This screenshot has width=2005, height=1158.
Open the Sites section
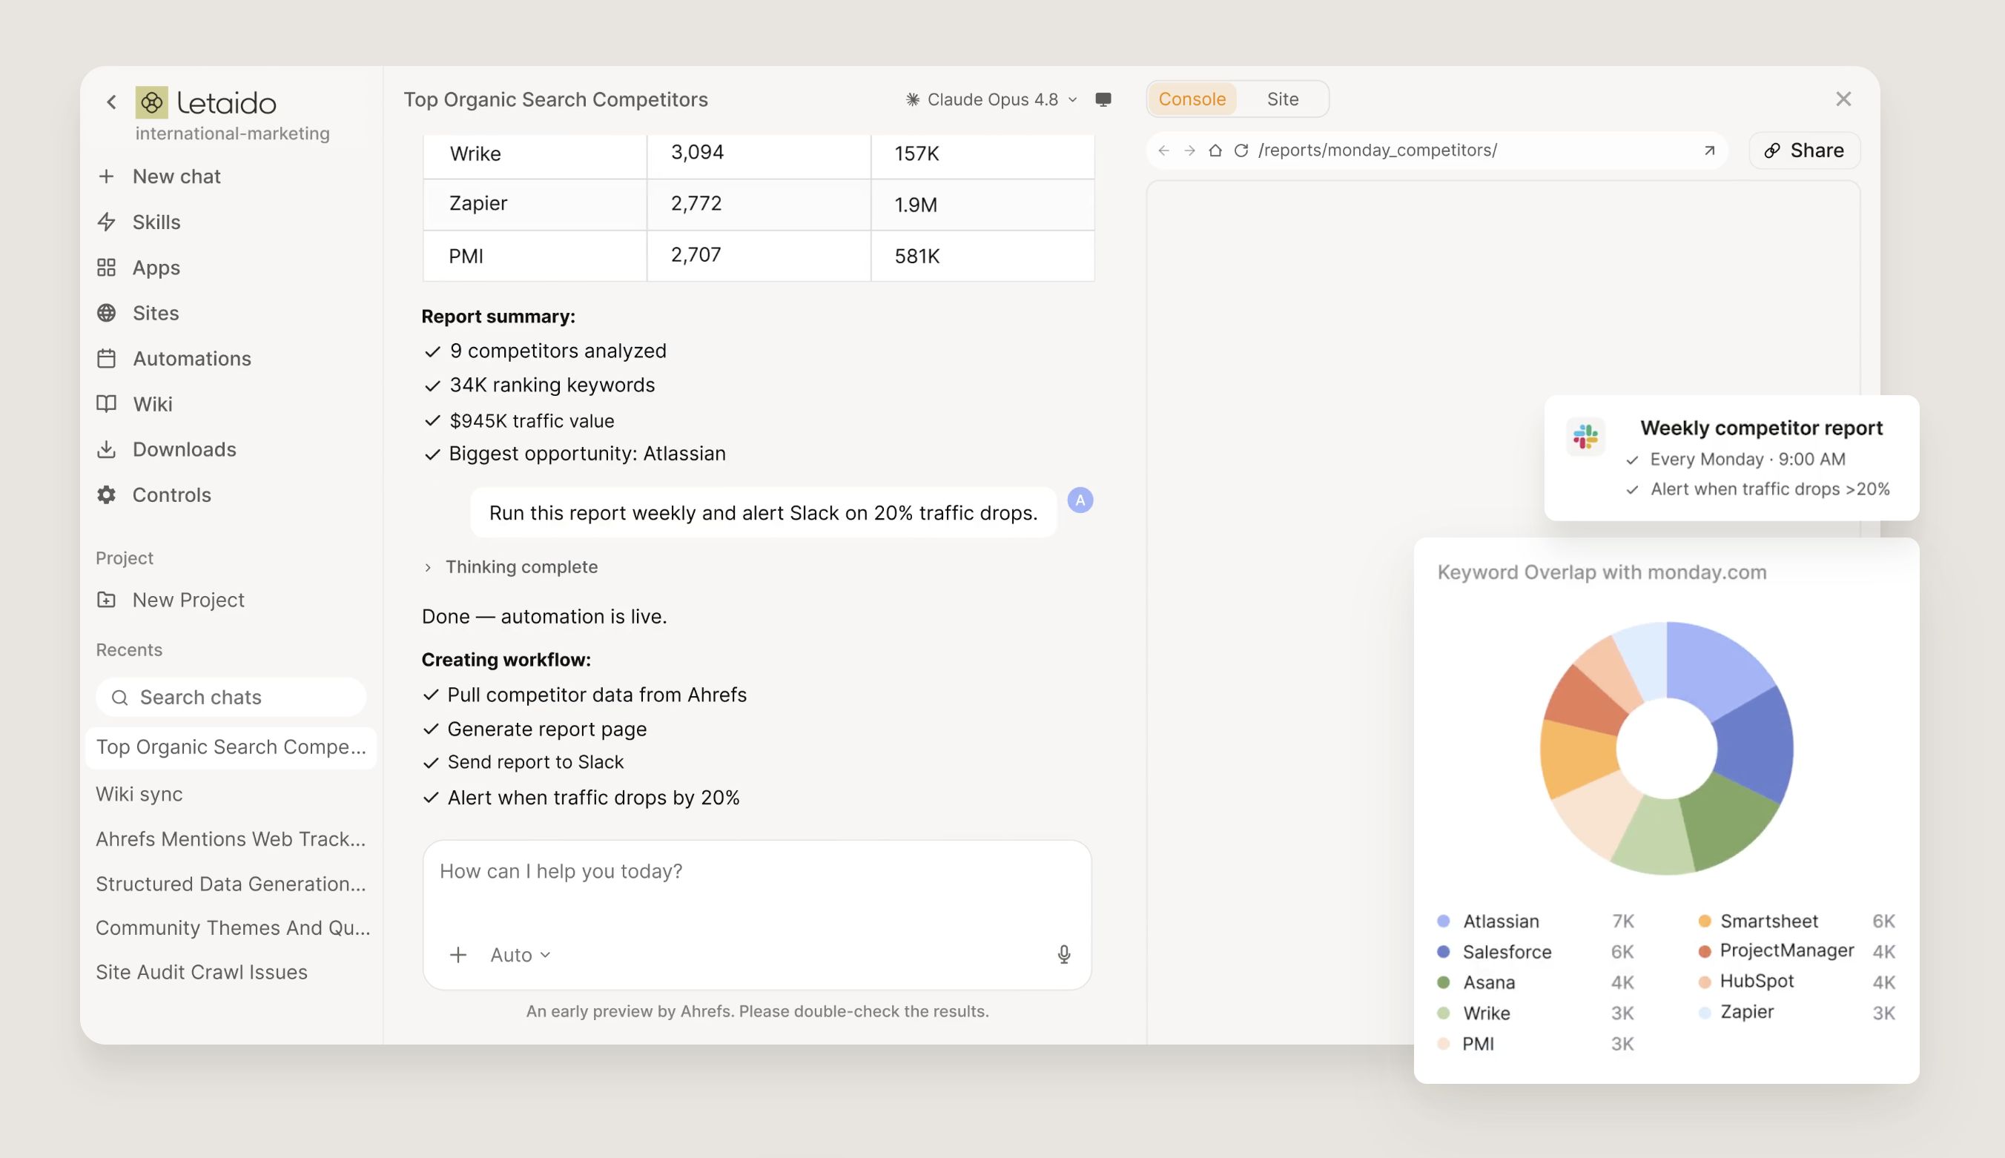(138, 313)
